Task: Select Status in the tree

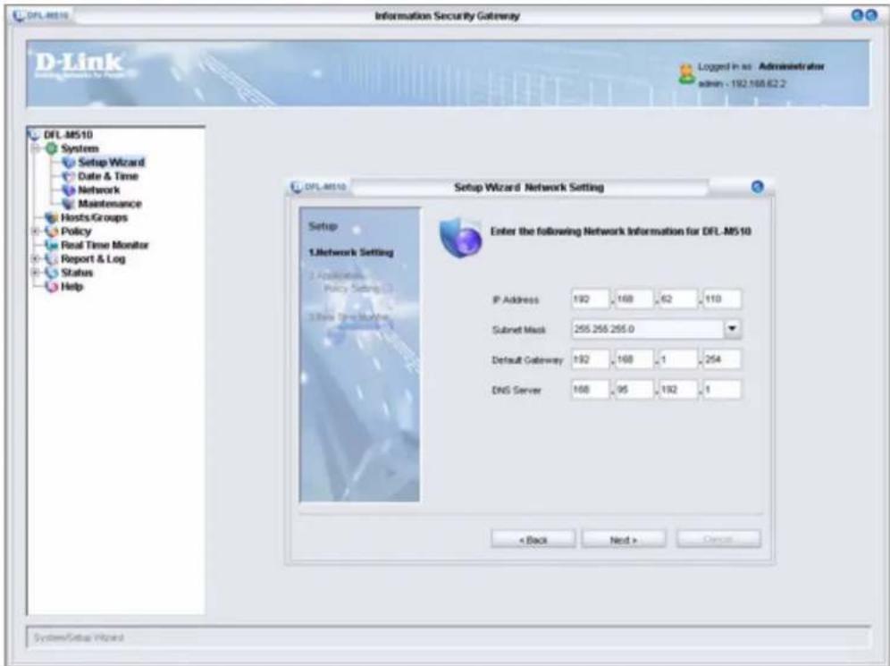Action: click(x=77, y=273)
